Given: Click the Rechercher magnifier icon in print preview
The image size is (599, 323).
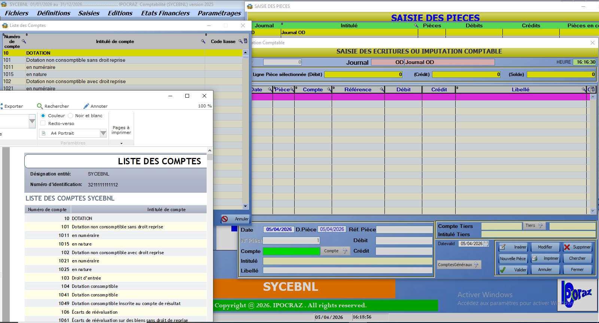Looking at the screenshot, I should tap(40, 106).
